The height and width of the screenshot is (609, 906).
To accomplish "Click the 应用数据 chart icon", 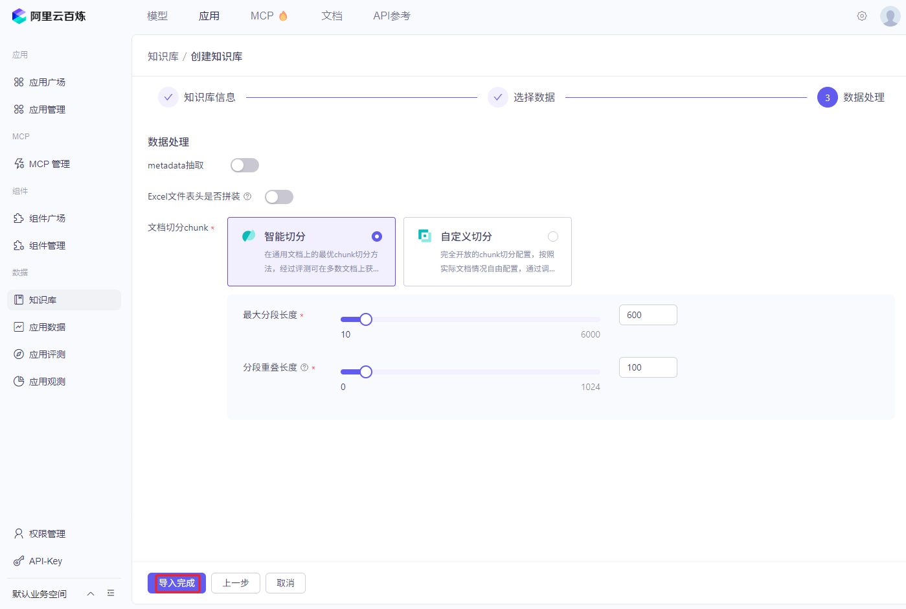I will tap(19, 327).
